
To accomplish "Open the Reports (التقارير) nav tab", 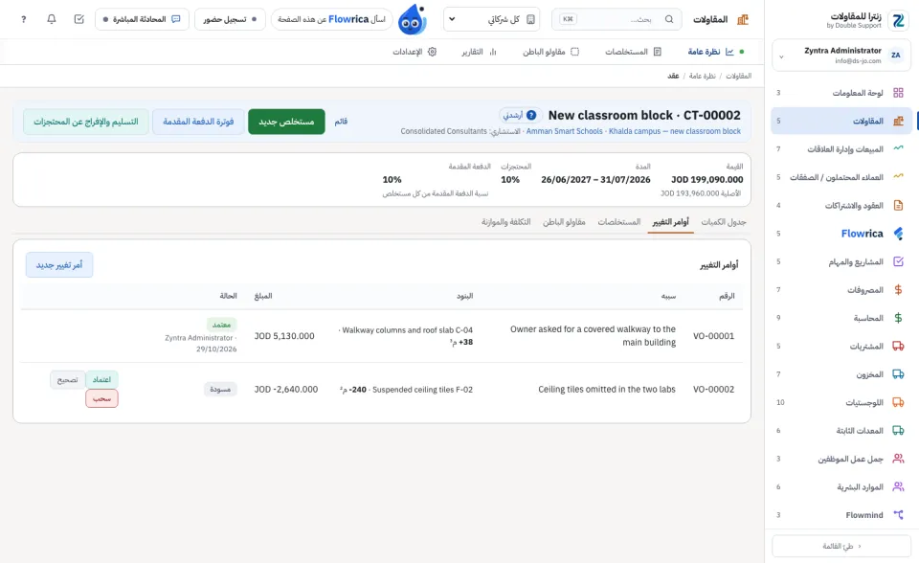I will point(479,52).
